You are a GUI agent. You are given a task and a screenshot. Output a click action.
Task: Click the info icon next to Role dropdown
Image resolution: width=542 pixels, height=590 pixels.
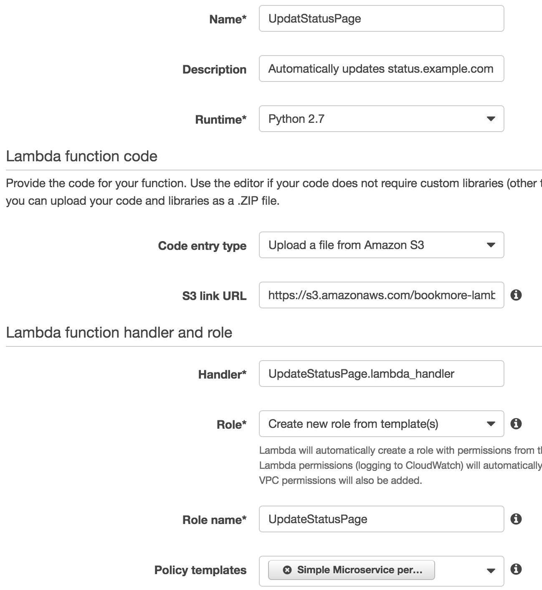[516, 424]
